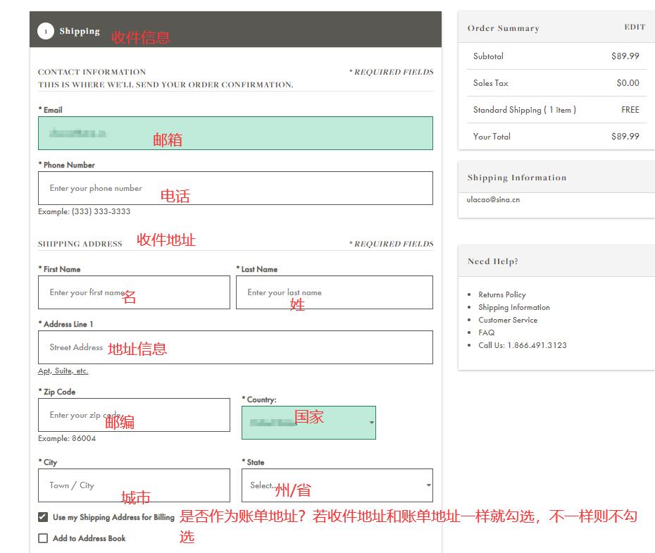Focus the Email input field
The width and height of the screenshot is (655, 553).
pos(235,133)
